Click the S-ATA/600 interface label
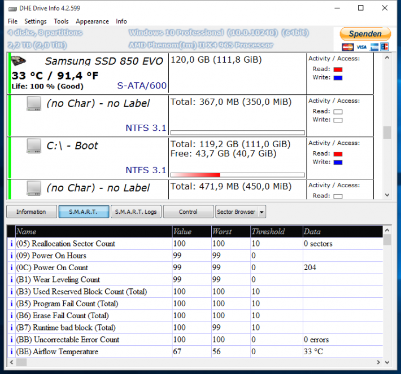Image resolution: width=401 pixels, height=374 pixels. click(142, 86)
